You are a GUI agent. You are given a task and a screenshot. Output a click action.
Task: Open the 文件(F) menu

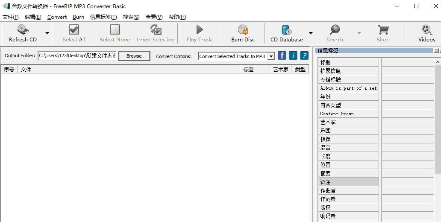[x=10, y=17]
